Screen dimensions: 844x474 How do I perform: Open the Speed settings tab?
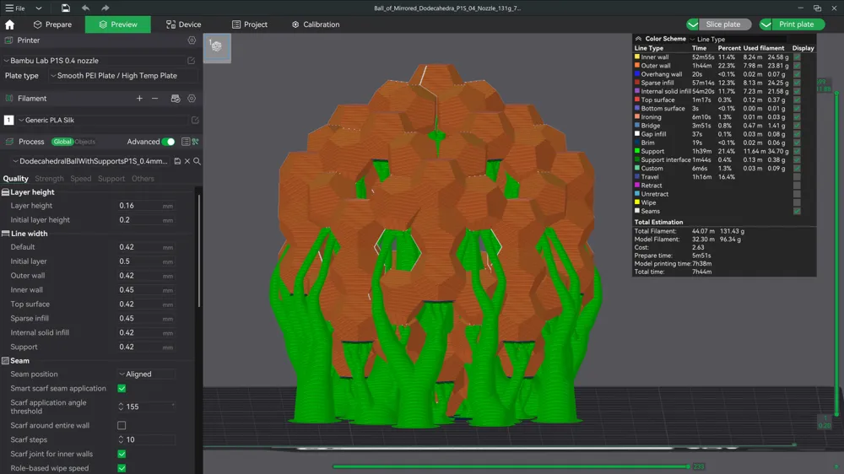pos(81,179)
